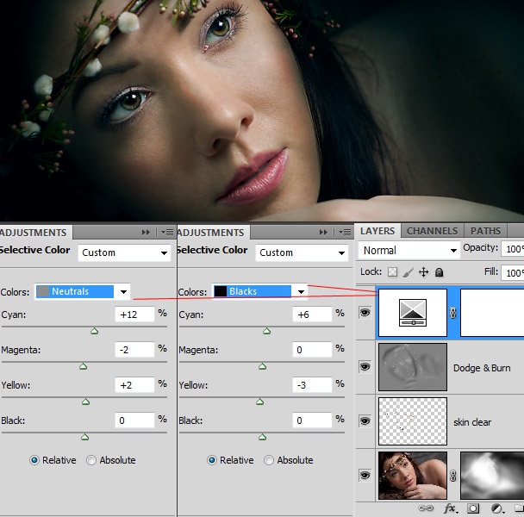Hide the bottom portrait photo layer

click(x=365, y=475)
